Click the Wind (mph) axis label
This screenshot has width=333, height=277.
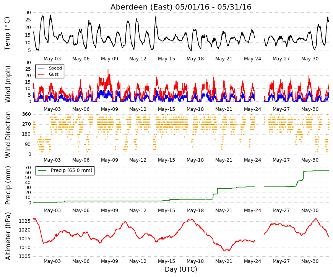point(8,84)
